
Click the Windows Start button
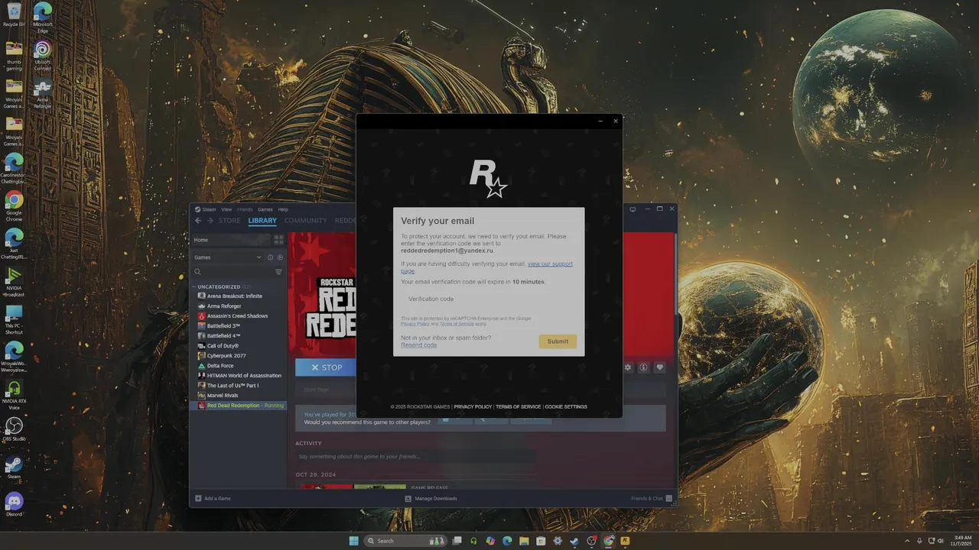tap(353, 541)
